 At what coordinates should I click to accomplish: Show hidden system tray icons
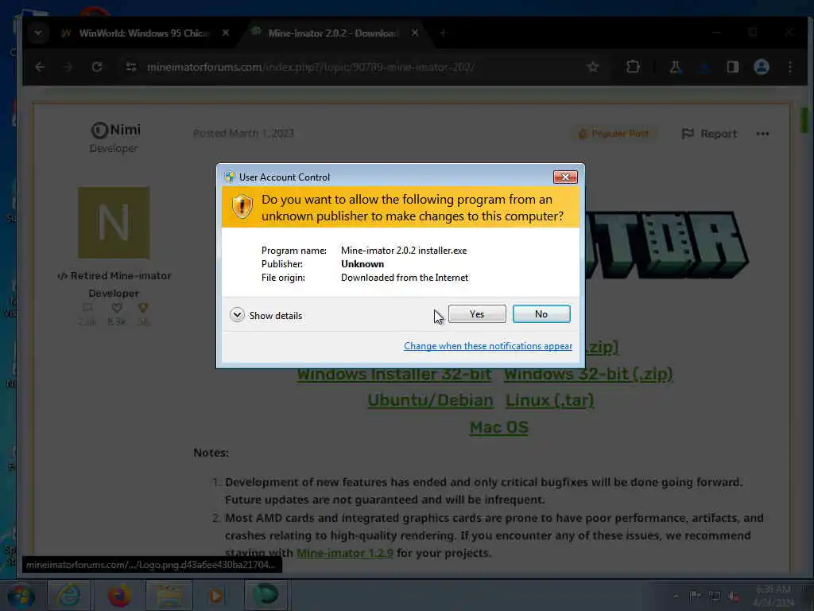tap(676, 597)
